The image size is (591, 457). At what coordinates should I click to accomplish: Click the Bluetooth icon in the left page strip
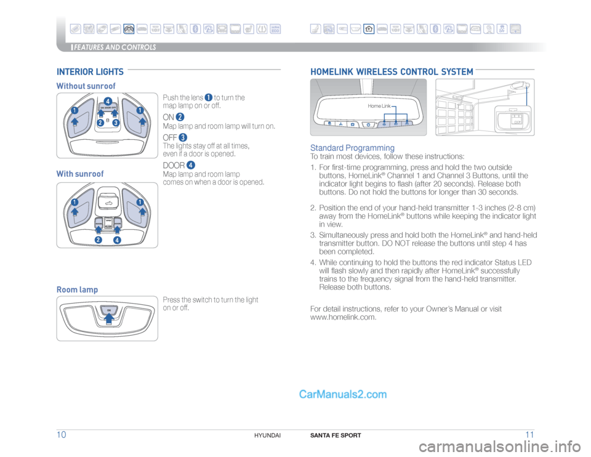pyautogui.click(x=195, y=29)
